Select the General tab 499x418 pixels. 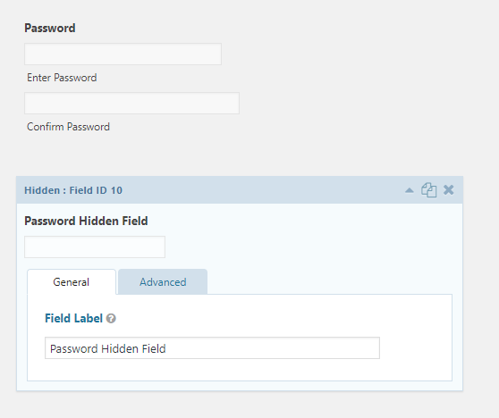(72, 282)
